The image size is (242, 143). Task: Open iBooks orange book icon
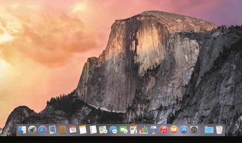[174, 130]
